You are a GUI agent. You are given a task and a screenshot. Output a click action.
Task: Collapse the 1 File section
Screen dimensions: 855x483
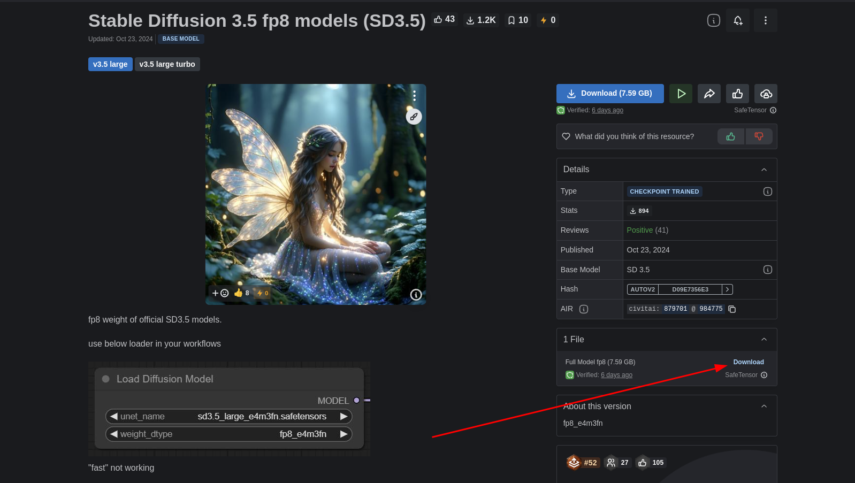tap(764, 340)
